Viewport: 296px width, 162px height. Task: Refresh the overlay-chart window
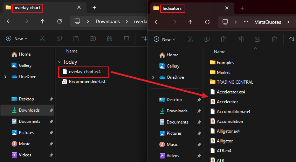tap(60, 21)
